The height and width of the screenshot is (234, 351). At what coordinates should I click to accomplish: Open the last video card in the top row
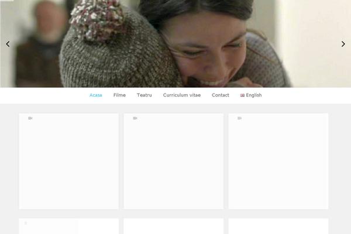pyautogui.click(x=278, y=161)
